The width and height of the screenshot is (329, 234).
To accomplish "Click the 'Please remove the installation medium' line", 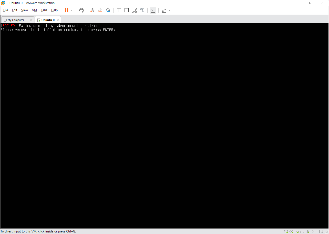I will click(58, 30).
